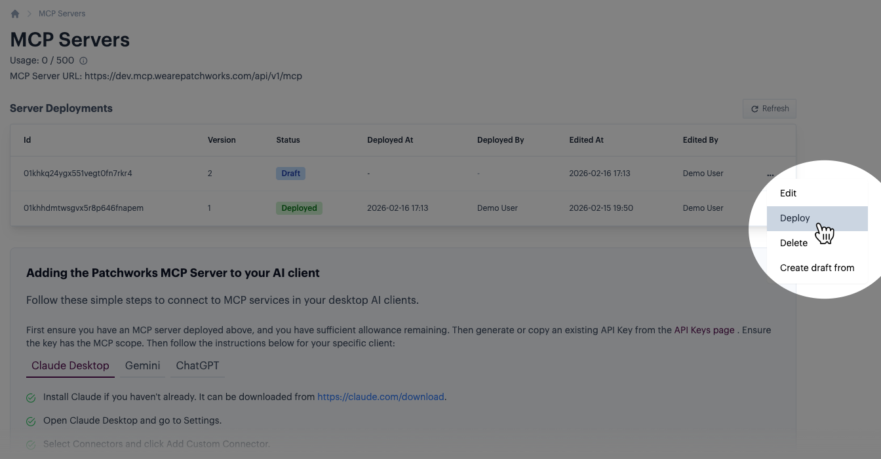Open the three-dots menu for the Draft row
The height and width of the screenshot is (459, 881).
coord(770,175)
